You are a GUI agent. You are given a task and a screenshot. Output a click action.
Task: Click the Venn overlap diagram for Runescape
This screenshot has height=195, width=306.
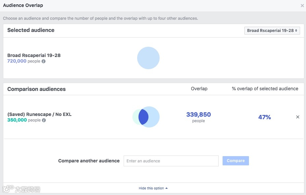coord(146,117)
